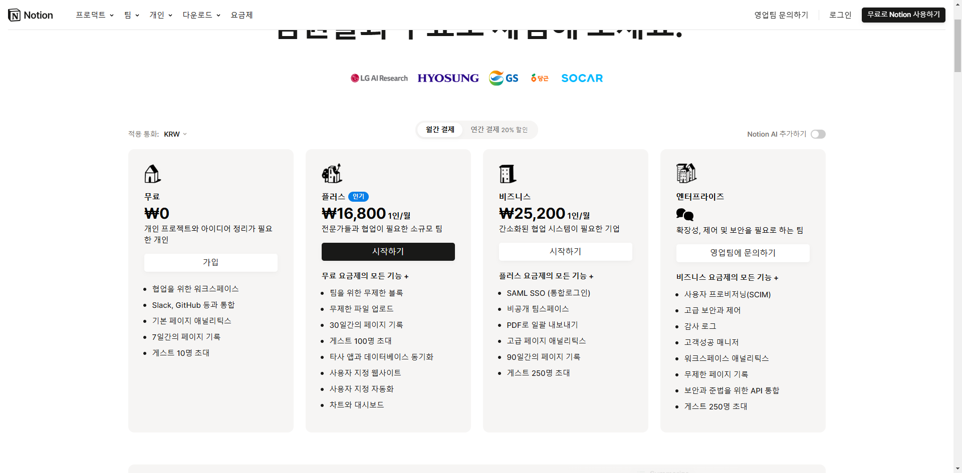Expand the 다운로드 menu
Viewport: 962px width, 473px height.
201,15
